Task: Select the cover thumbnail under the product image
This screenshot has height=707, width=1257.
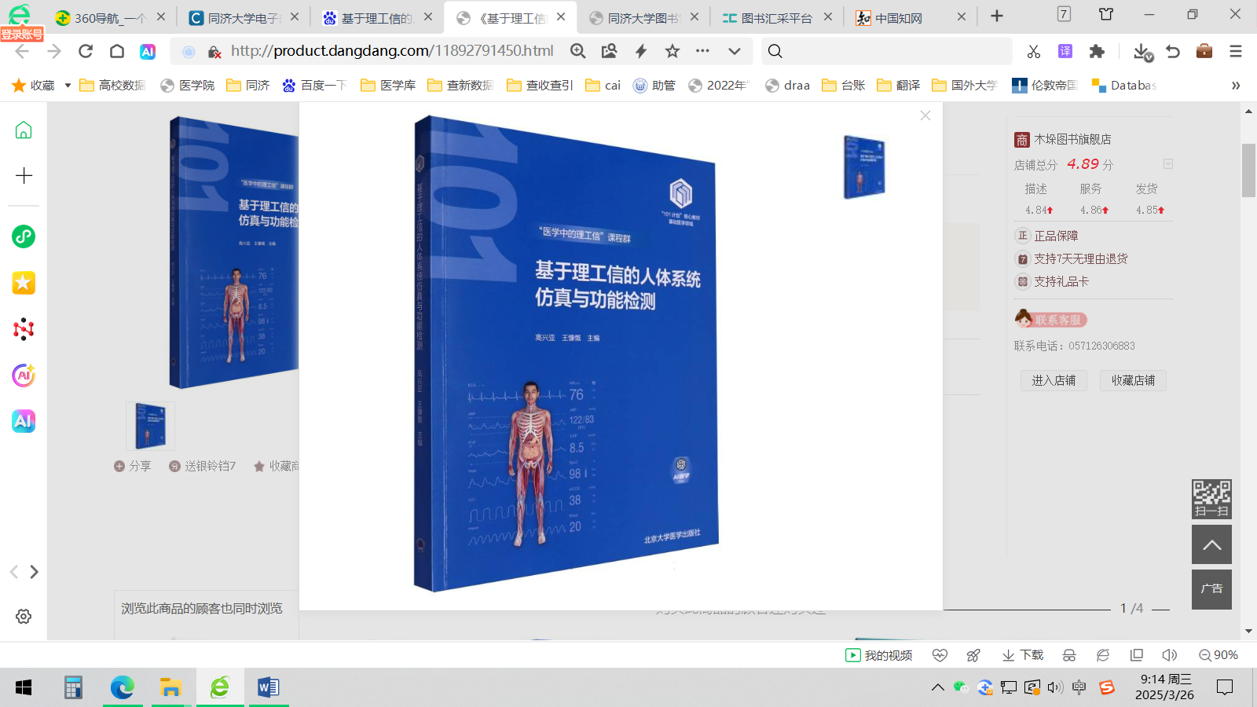Action: coord(151,426)
